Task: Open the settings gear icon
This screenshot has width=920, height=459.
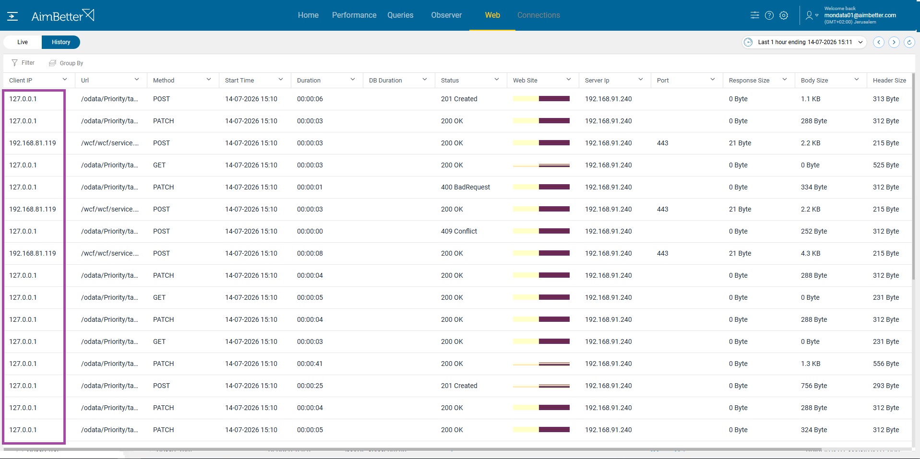Action: pos(784,15)
